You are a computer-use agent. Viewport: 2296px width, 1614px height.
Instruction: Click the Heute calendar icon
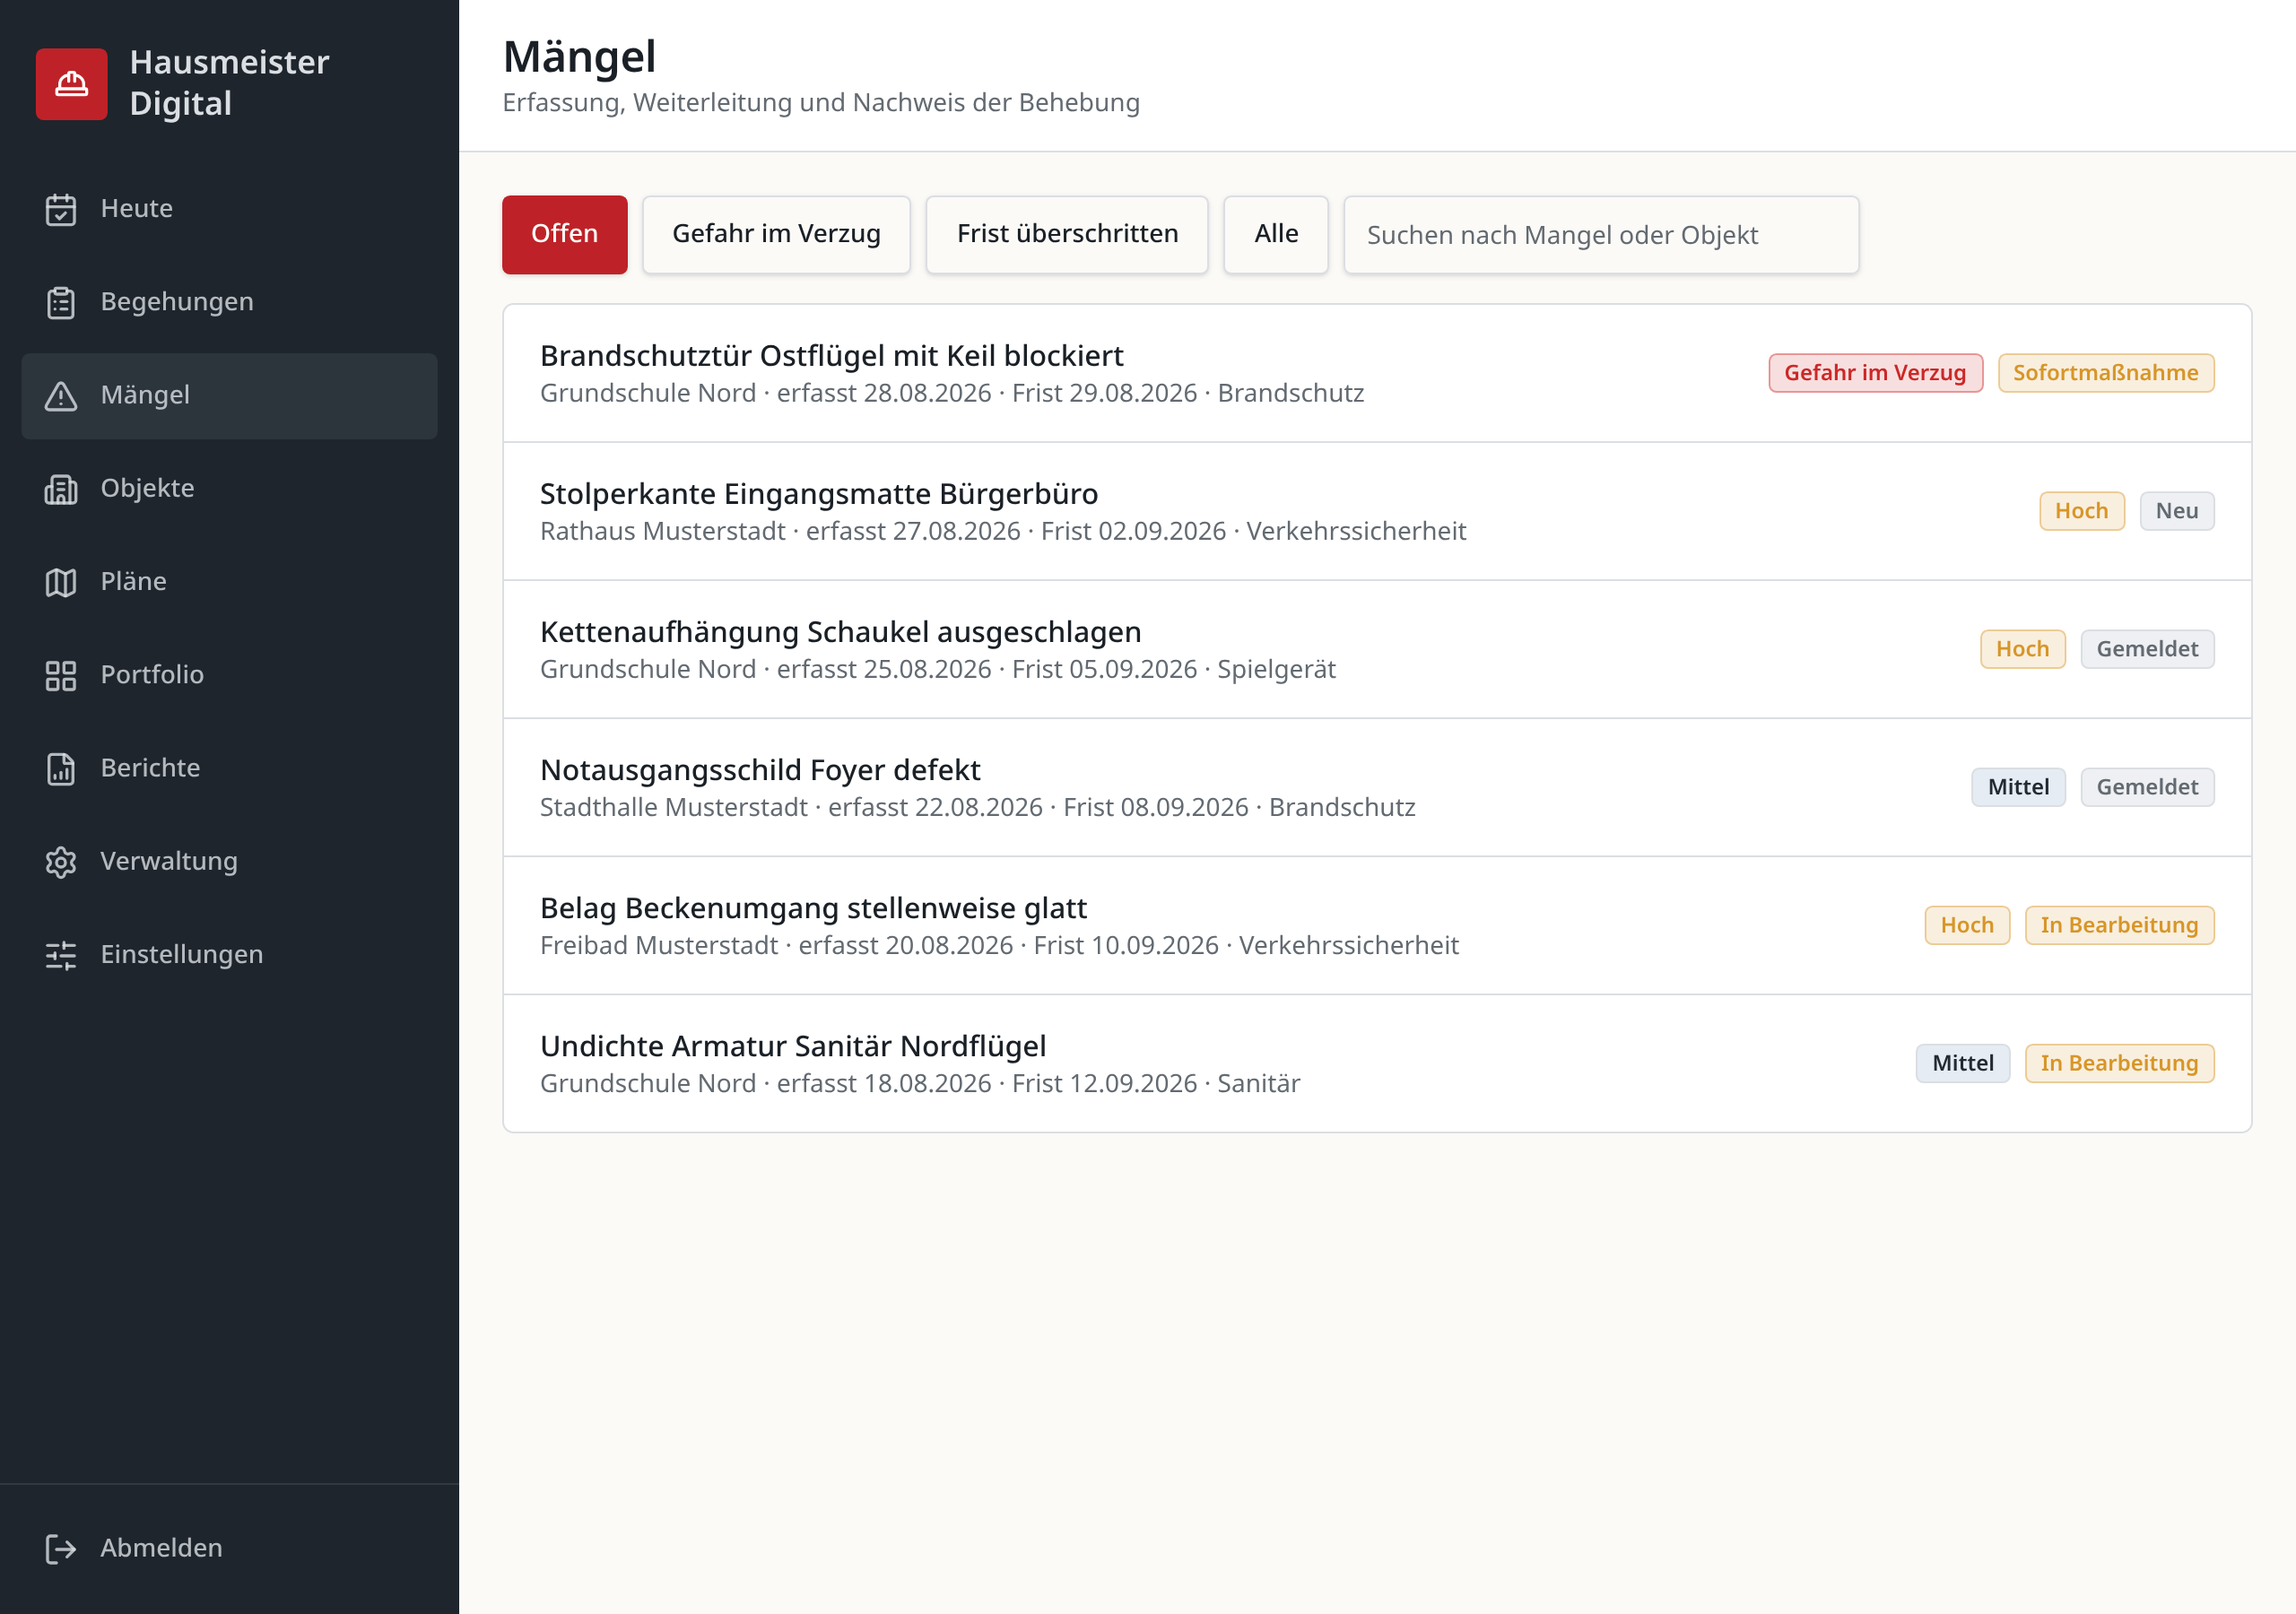pos(61,209)
